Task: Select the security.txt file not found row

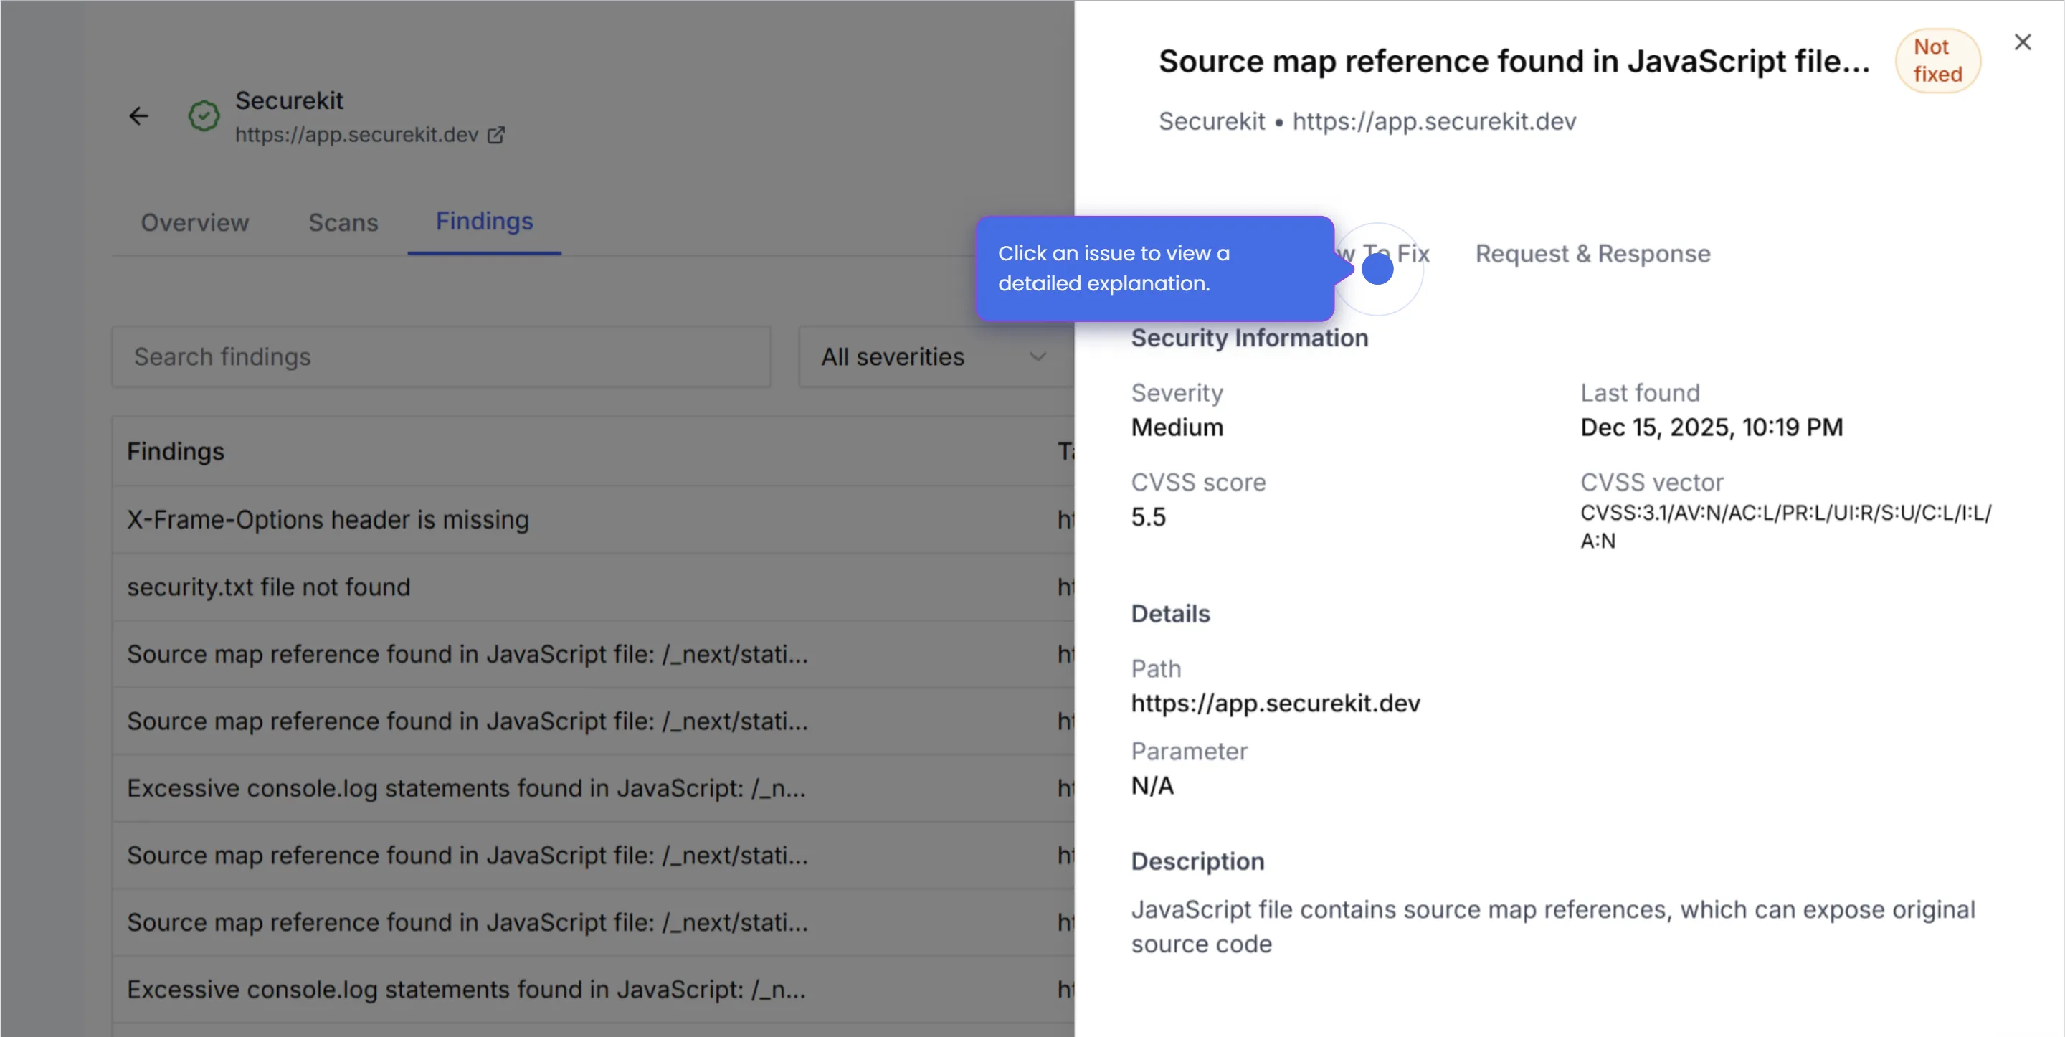Action: click(269, 587)
